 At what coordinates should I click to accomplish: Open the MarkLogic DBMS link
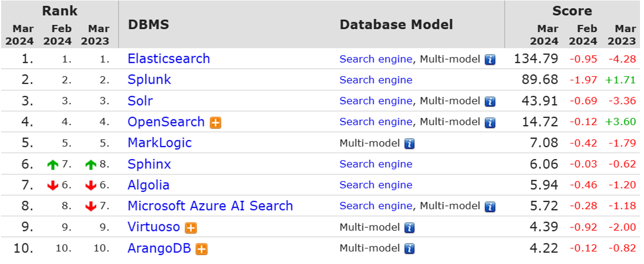(x=160, y=143)
